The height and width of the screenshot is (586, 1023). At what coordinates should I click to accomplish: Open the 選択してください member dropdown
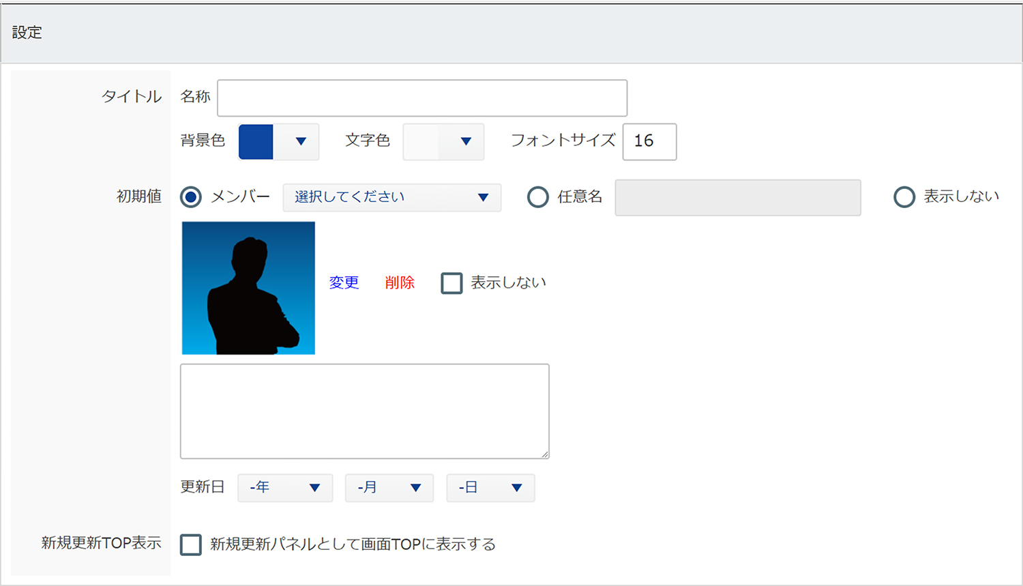pos(391,197)
